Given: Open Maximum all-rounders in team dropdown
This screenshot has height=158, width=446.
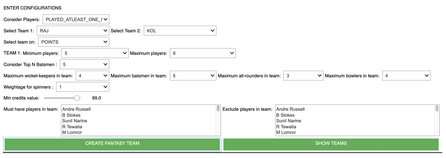Looking at the screenshot, I should pyautogui.click(x=303, y=76).
